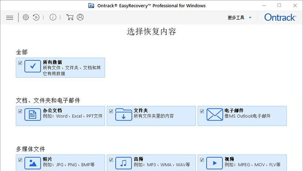Click the 电子邮件 envelope icon
The width and height of the screenshot is (303, 171).
tap(215, 114)
